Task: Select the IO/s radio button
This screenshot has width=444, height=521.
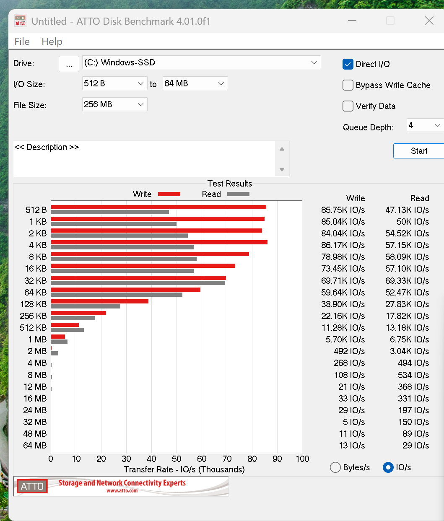Action: click(x=388, y=467)
